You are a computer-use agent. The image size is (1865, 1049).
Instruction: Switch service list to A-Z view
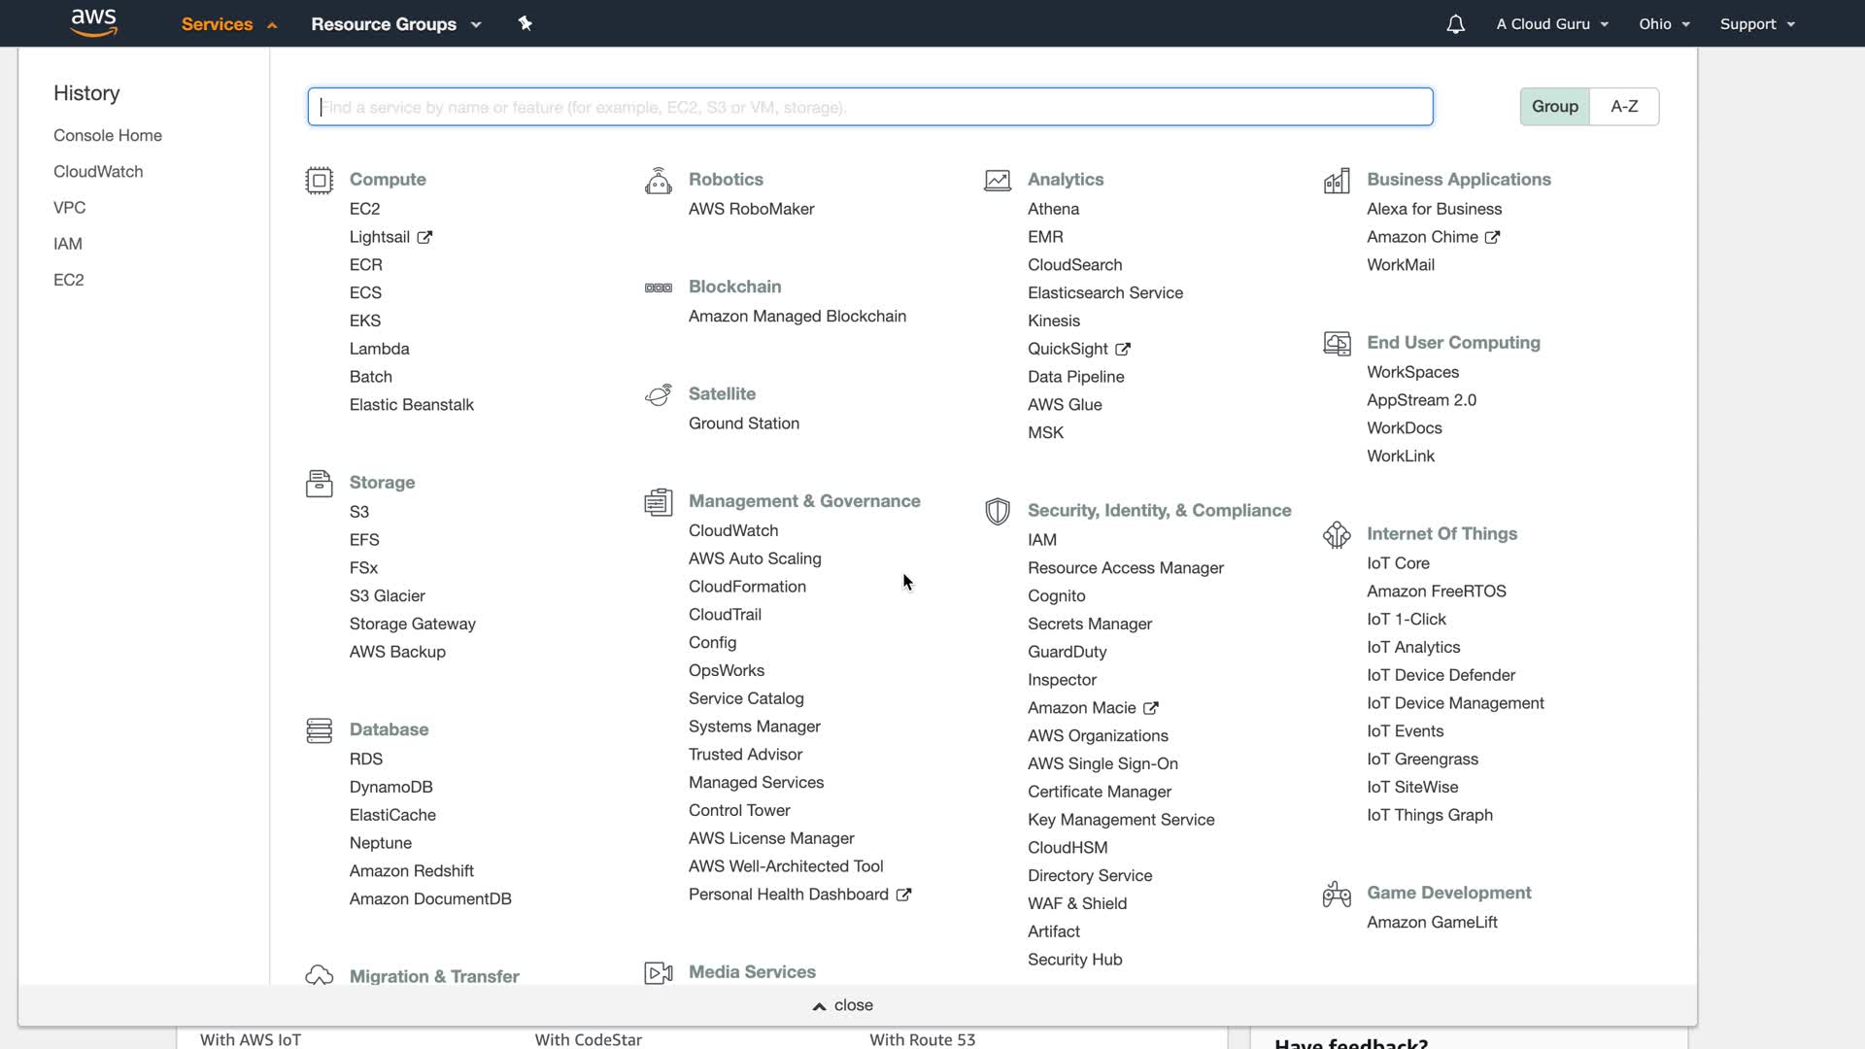coord(1624,107)
